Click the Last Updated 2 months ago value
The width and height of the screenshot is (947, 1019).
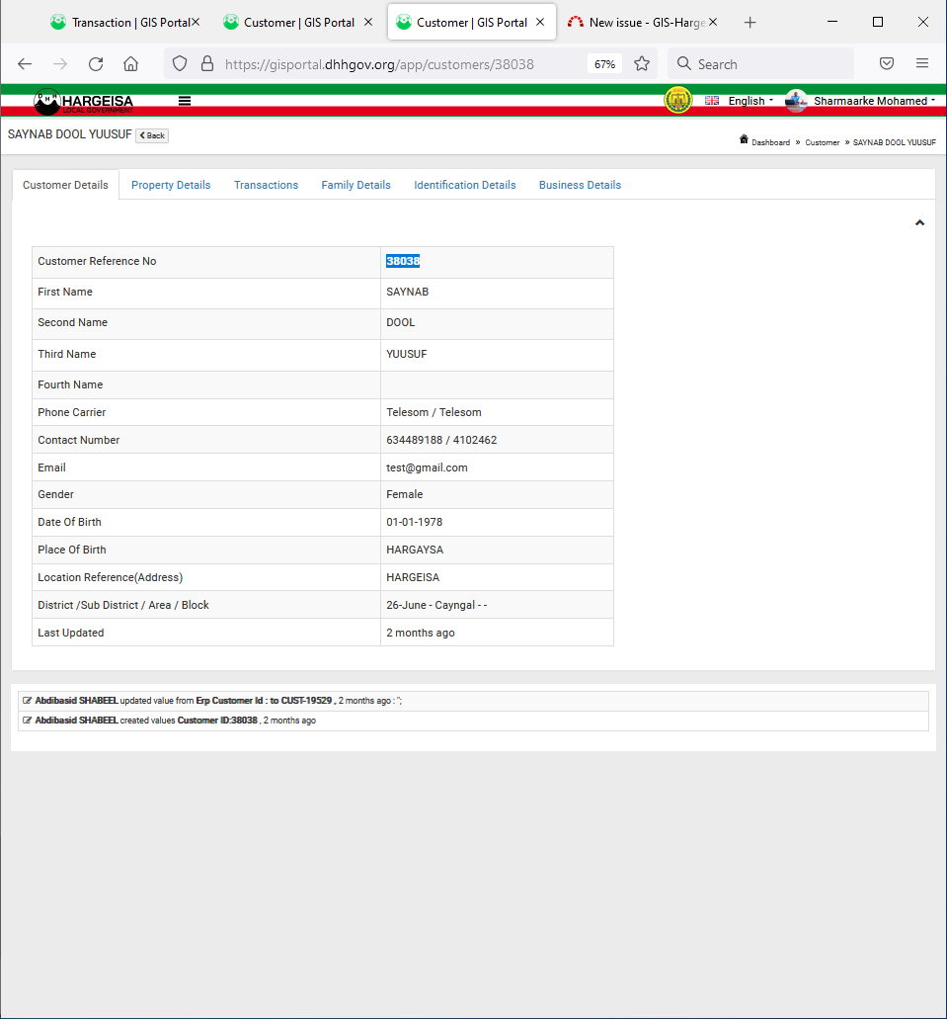point(421,633)
